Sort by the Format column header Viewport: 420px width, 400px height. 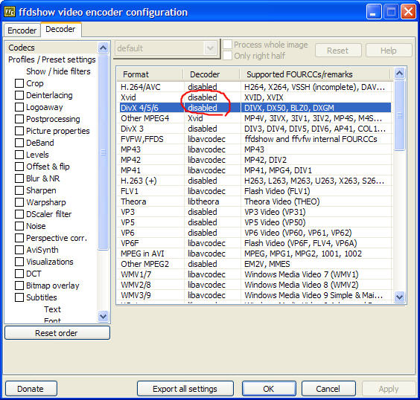pyautogui.click(x=150, y=74)
